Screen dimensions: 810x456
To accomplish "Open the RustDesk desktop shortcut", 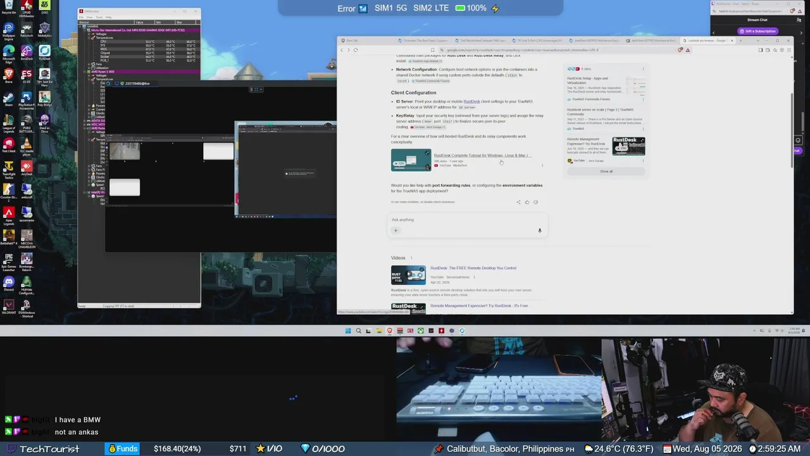I will tap(44, 53).
